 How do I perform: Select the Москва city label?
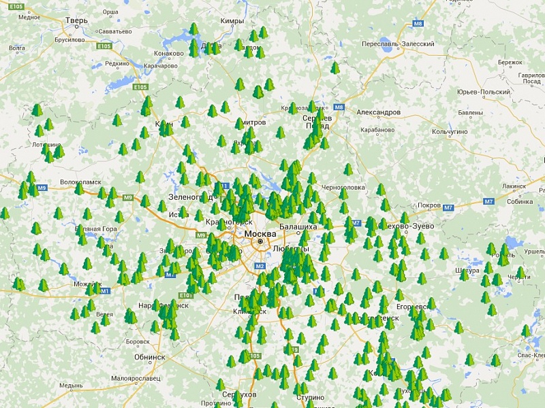(260, 233)
